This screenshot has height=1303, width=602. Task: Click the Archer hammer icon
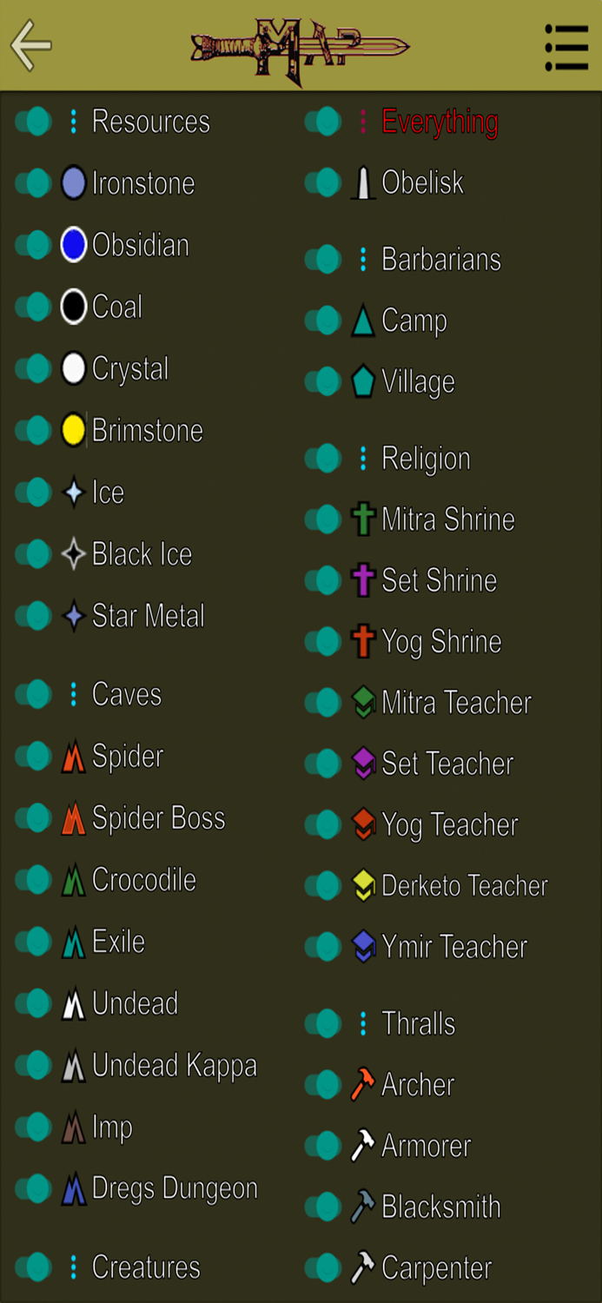click(x=362, y=1084)
